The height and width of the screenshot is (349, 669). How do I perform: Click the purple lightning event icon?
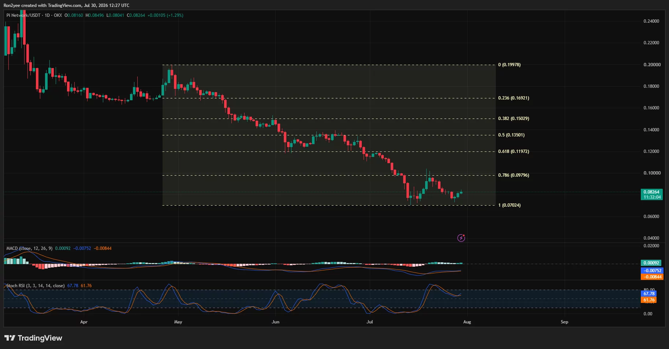coord(461,238)
